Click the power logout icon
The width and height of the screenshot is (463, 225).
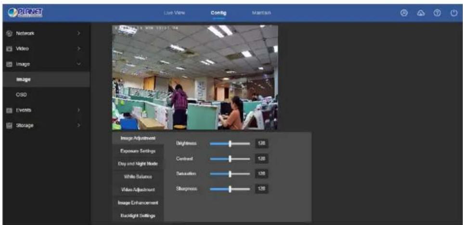click(454, 12)
